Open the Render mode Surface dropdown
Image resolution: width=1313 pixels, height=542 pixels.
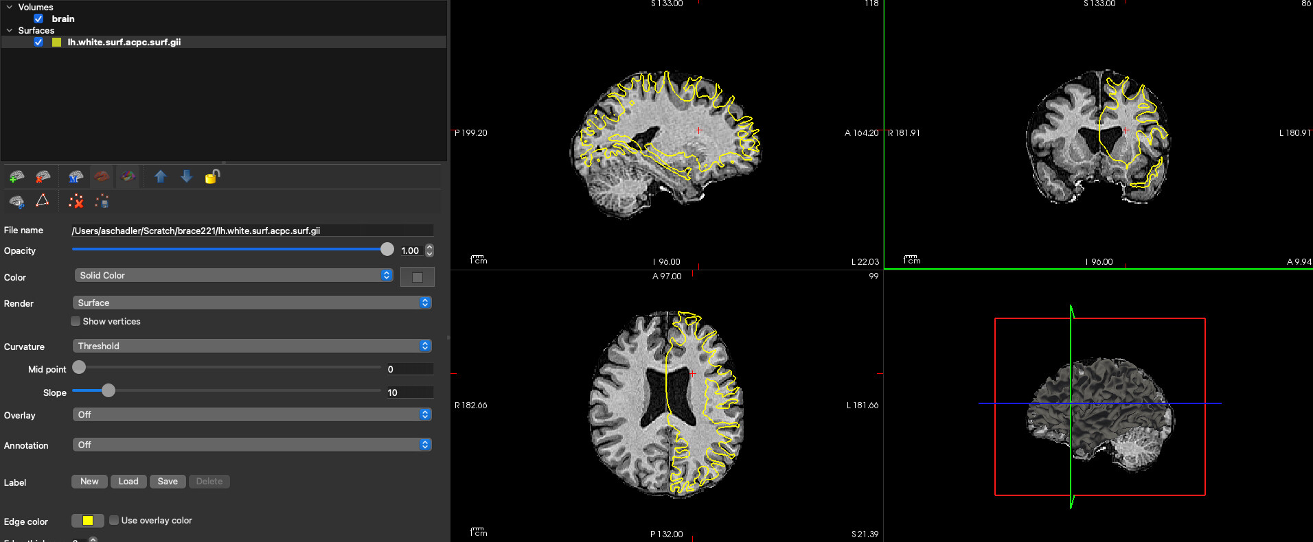tap(251, 303)
